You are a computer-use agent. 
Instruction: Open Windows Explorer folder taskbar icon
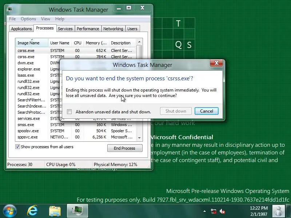(x=55, y=211)
